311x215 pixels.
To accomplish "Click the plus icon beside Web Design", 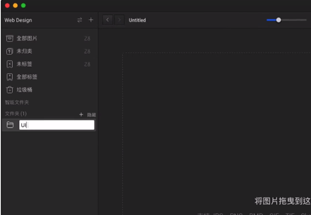I will [91, 20].
